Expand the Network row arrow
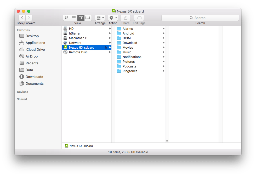This screenshot has height=176, width=256. point(110,43)
